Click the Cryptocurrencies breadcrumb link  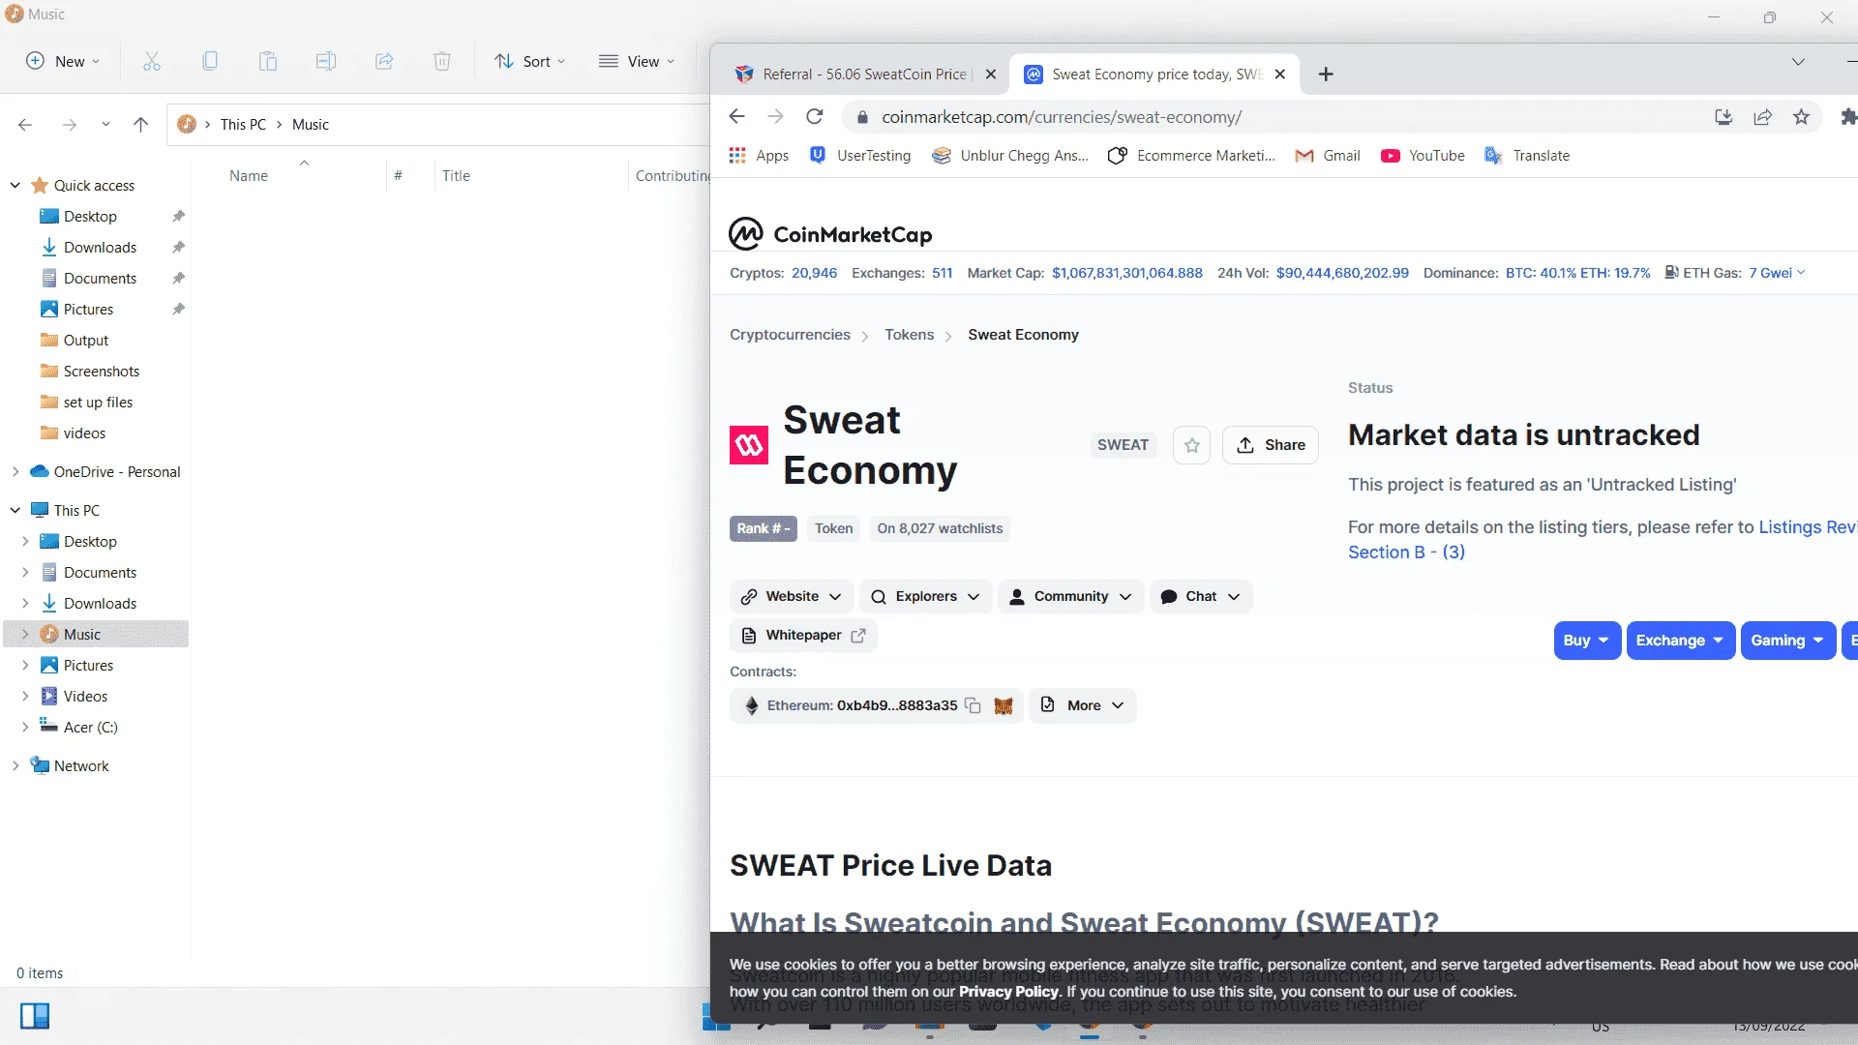pos(790,335)
